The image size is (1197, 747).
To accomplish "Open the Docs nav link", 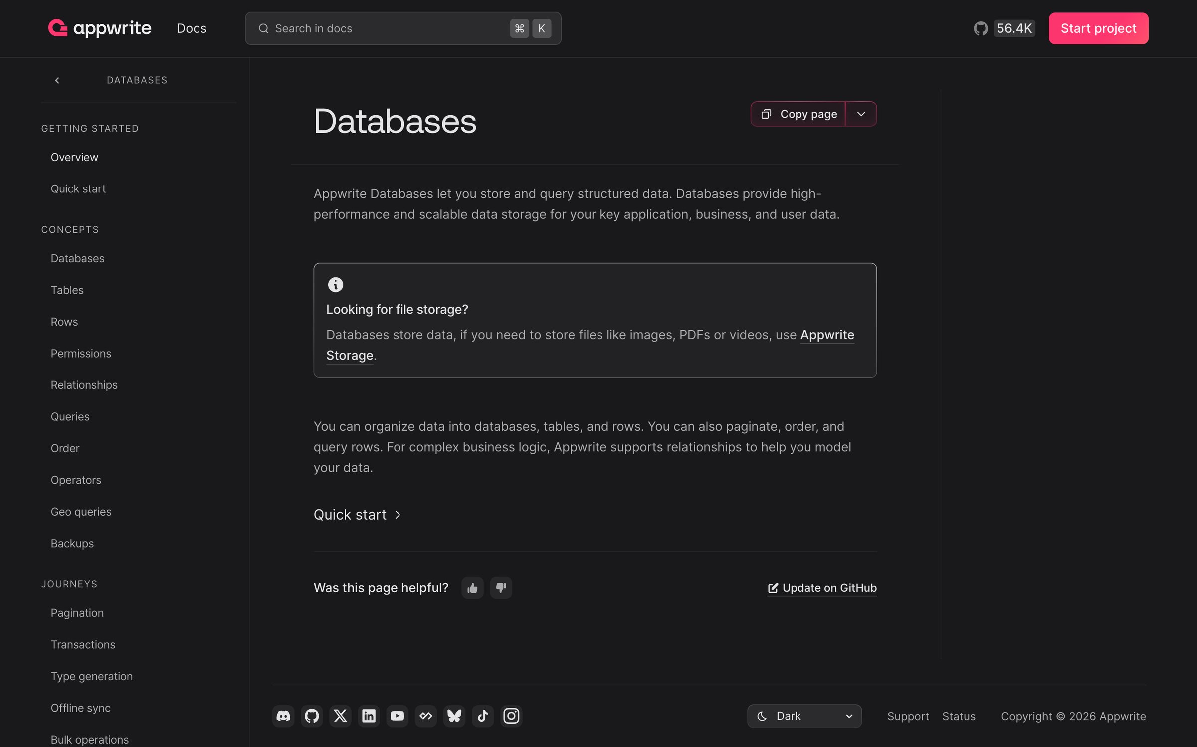I will coord(192,28).
